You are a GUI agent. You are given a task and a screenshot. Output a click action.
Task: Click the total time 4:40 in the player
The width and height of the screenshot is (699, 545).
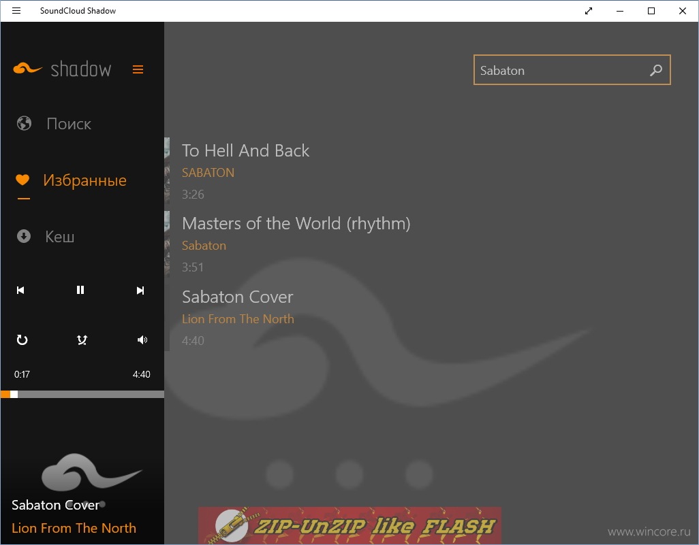141,374
